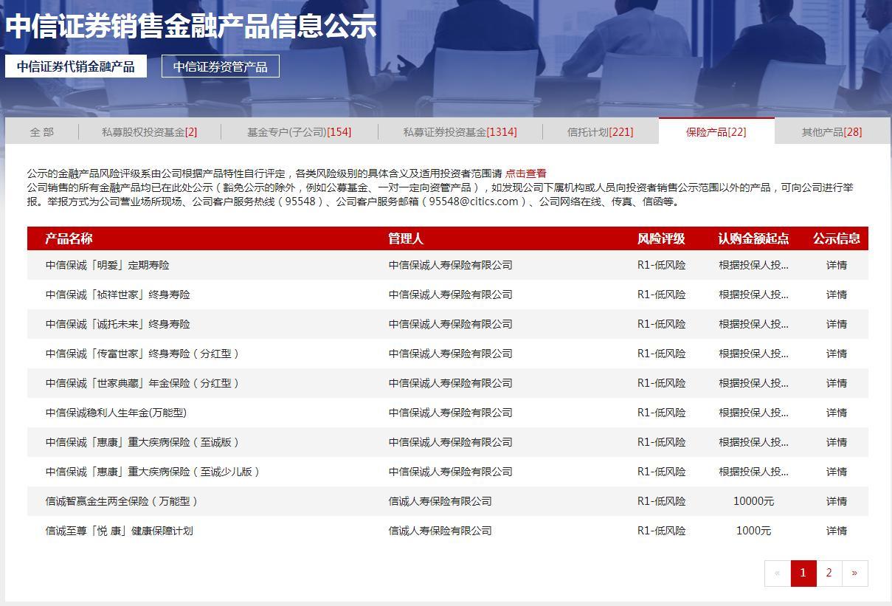View 详情 for 「祯祥世家」终身寿险
The width and height of the screenshot is (892, 606).
pyautogui.click(x=837, y=295)
